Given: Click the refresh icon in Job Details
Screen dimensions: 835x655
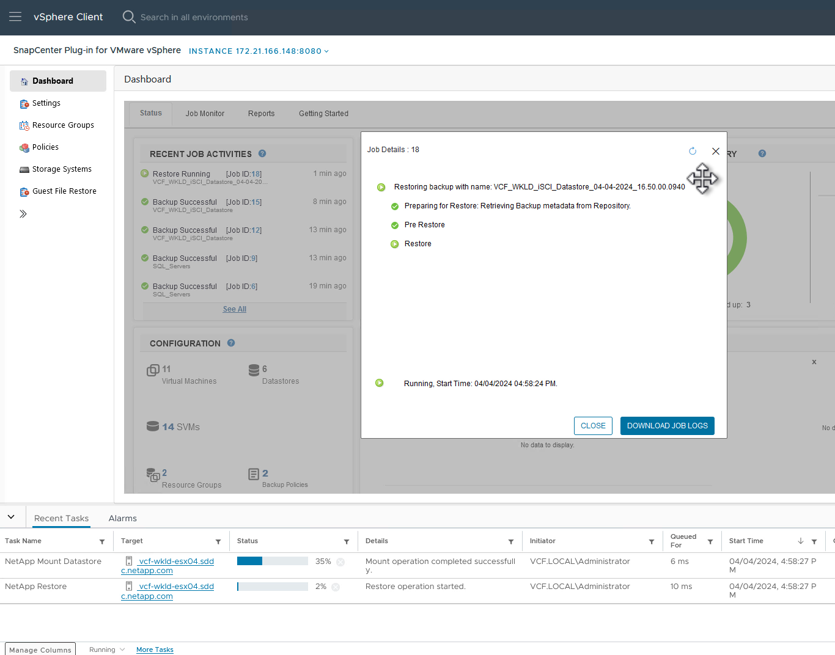Looking at the screenshot, I should point(693,151).
